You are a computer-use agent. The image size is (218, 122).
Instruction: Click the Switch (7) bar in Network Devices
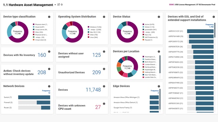tap(34, 97)
